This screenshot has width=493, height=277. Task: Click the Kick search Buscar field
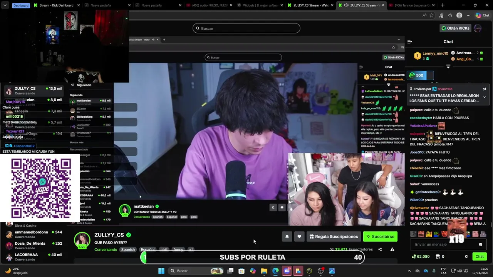coord(246,28)
